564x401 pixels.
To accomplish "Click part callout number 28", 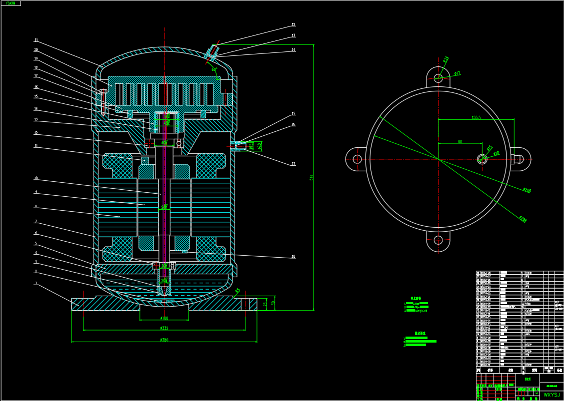I will 293,257.
